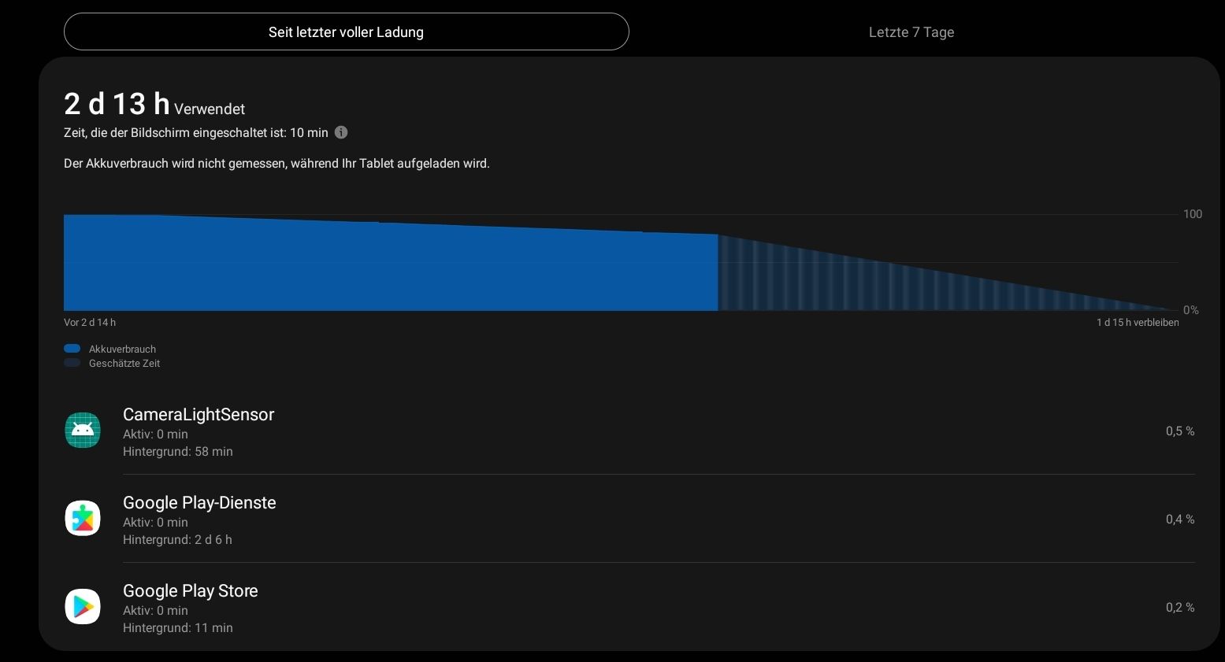Screen dimensions: 1225x662
Task: Click the 0,4 % usage value
Action: tap(1179, 520)
